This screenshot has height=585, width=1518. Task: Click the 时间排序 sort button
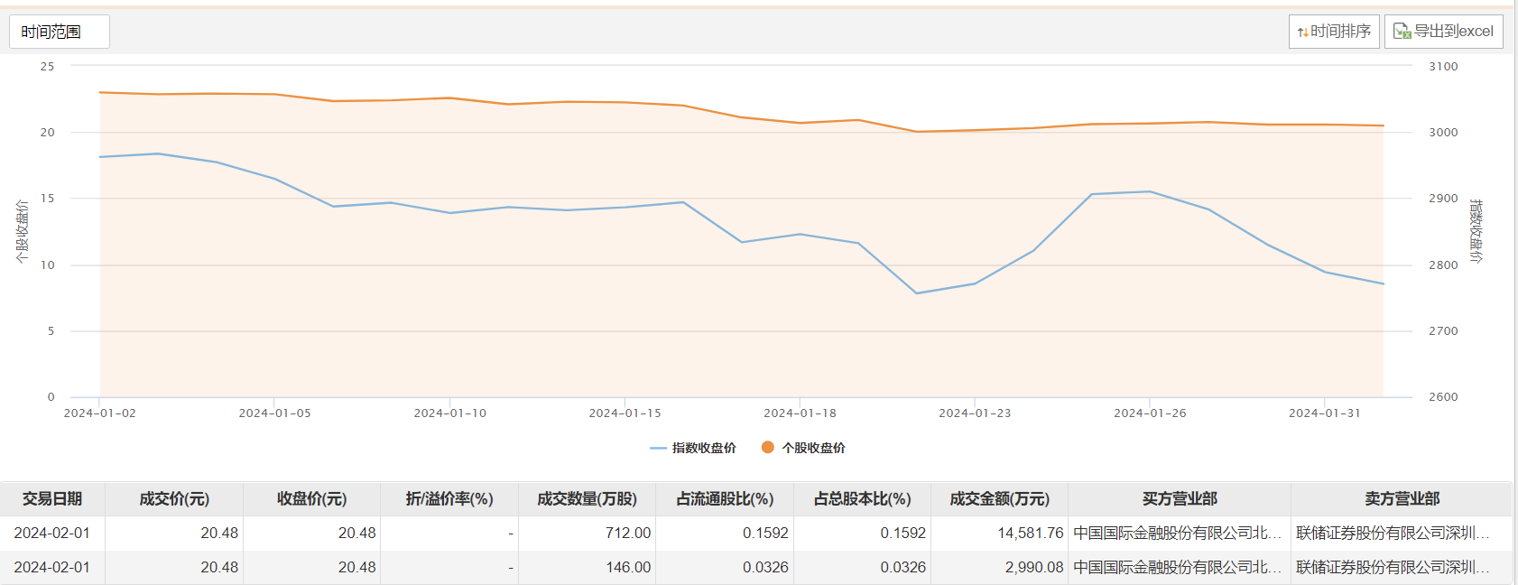tap(1334, 32)
